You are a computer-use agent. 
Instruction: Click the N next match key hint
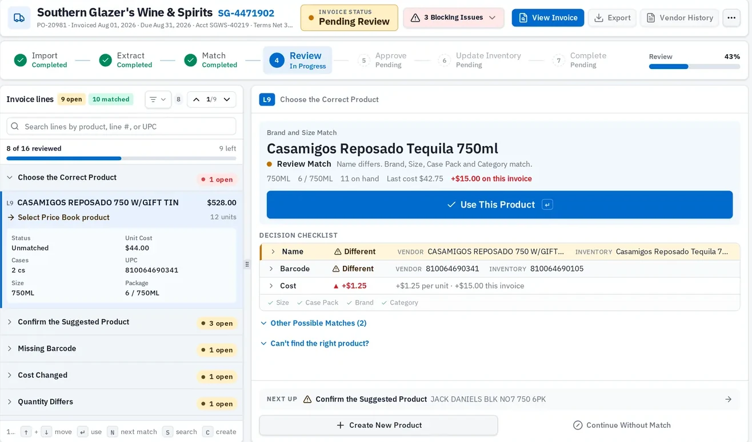pyautogui.click(x=113, y=432)
